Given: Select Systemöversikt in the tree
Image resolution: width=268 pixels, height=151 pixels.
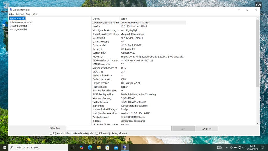Looking at the screenshot, I should tap(17, 18).
